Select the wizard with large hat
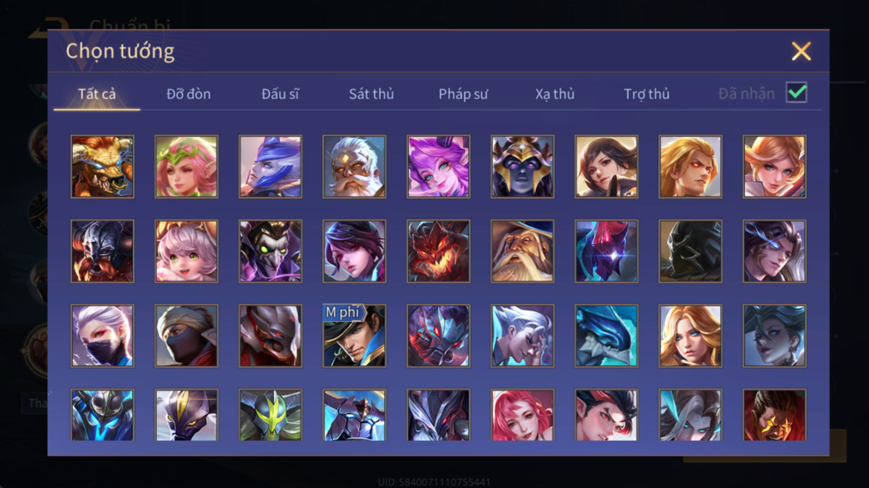 pyautogui.click(x=522, y=251)
